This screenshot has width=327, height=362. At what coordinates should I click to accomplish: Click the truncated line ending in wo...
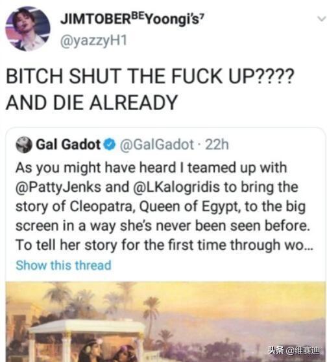164,245
